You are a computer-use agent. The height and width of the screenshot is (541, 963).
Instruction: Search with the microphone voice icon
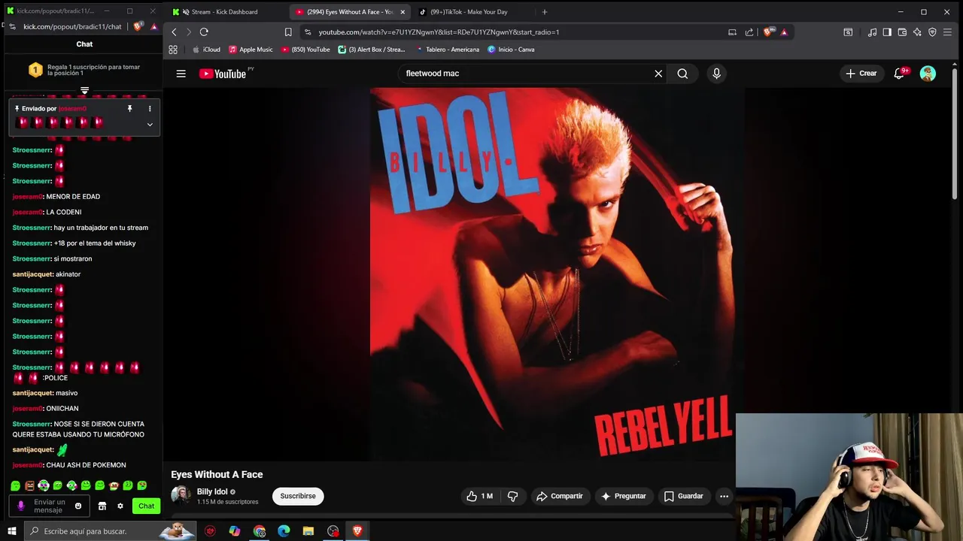point(716,74)
